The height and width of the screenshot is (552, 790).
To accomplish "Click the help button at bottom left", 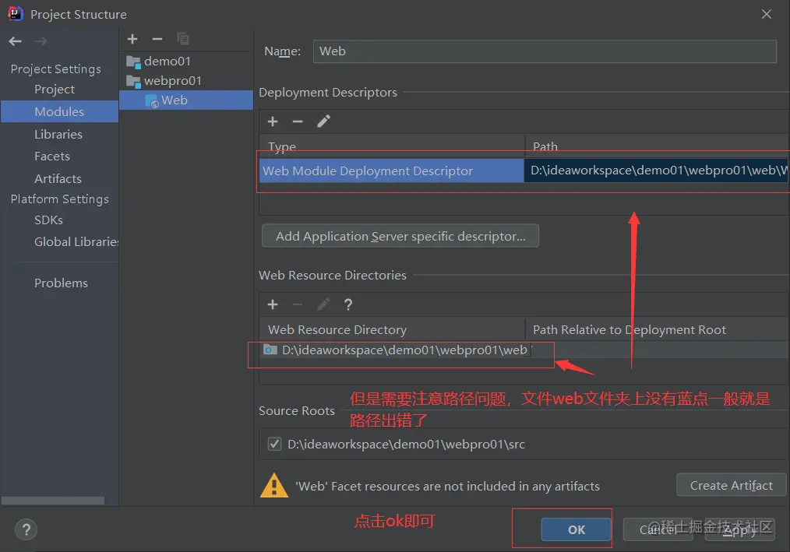I will (26, 529).
